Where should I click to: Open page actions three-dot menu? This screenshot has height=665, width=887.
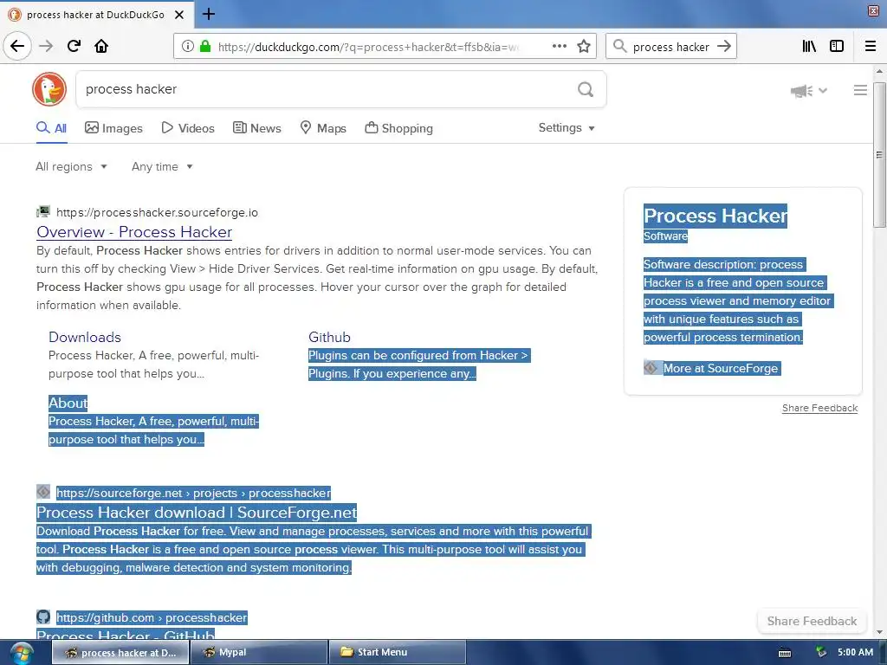560,47
